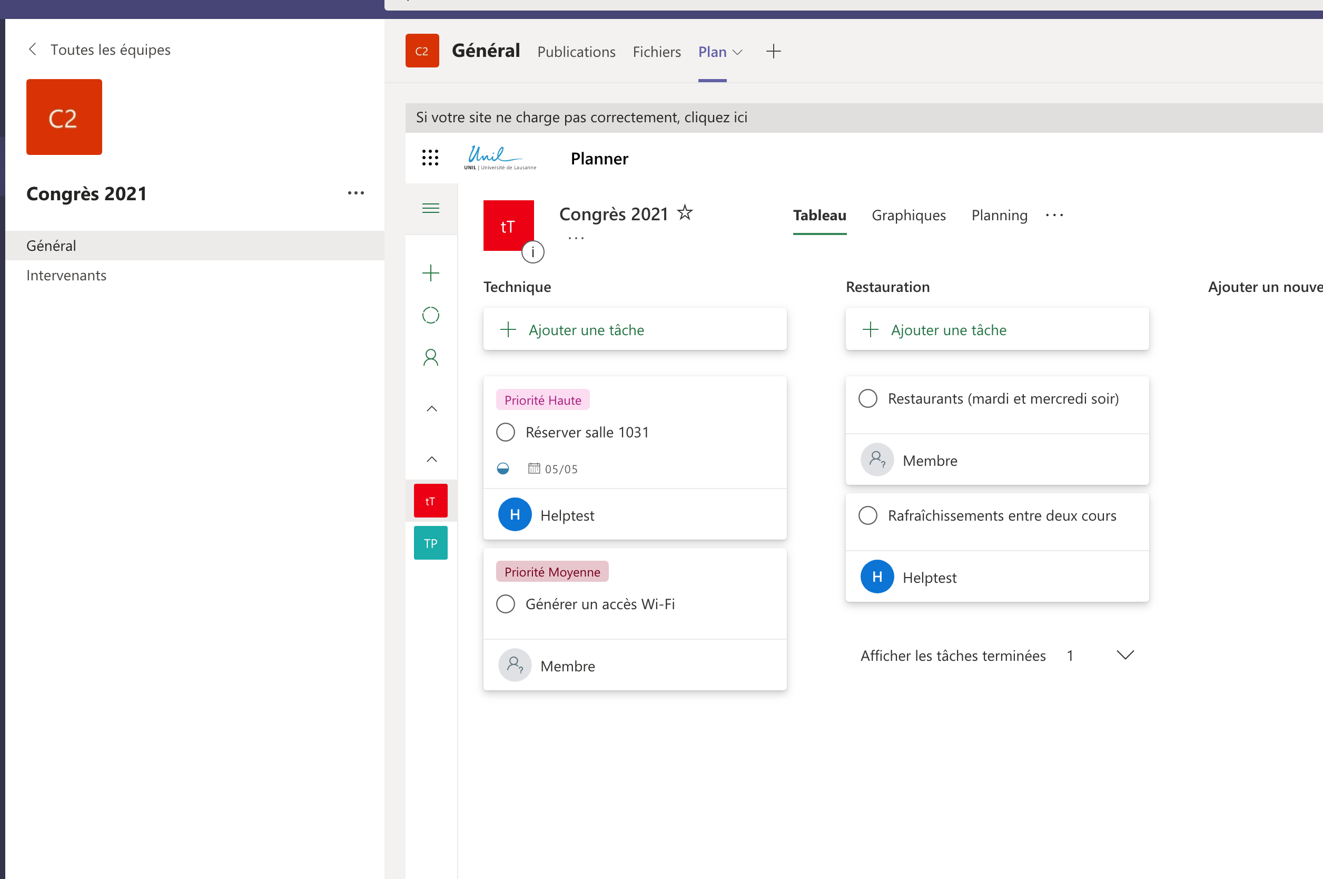Mark Réserver salle 1031 as complete
The image size is (1323, 879).
[x=505, y=432]
